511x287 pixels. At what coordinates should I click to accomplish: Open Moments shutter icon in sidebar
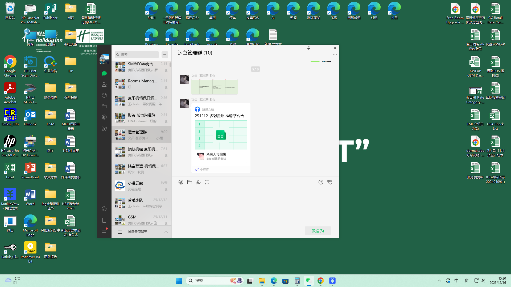point(104,117)
